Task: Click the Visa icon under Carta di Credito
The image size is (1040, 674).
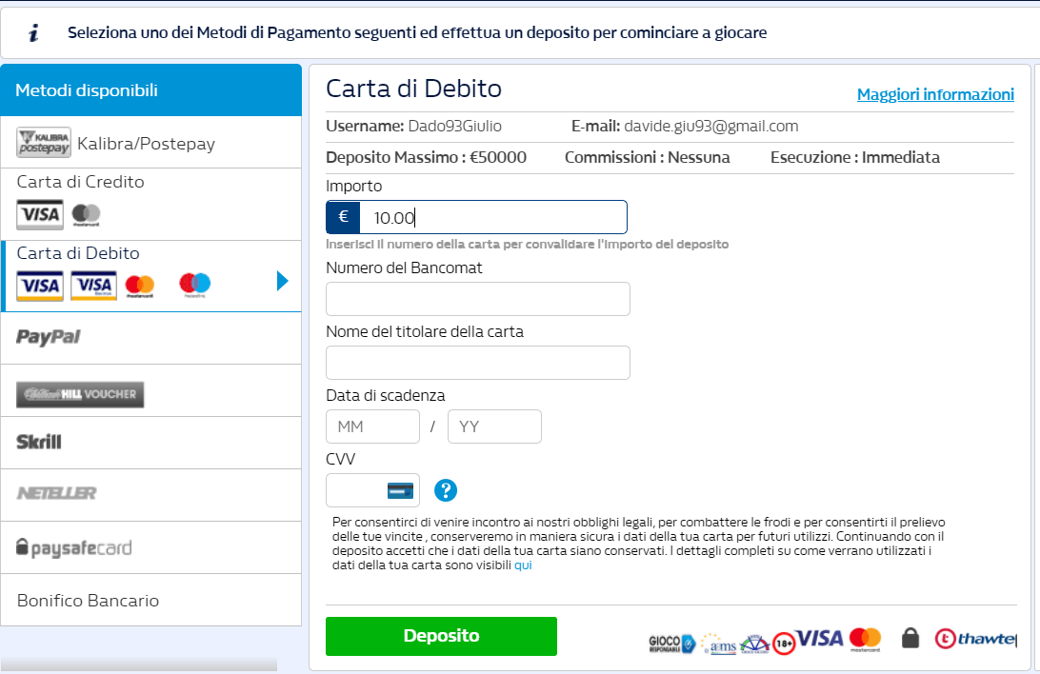Action: pyautogui.click(x=40, y=214)
